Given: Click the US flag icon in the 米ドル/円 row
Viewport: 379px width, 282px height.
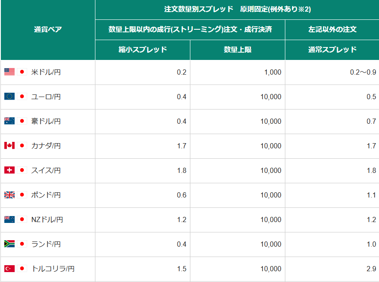Looking at the screenshot, I should pos(9,72).
